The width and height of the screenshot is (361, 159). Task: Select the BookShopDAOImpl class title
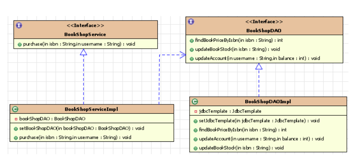[268, 102]
